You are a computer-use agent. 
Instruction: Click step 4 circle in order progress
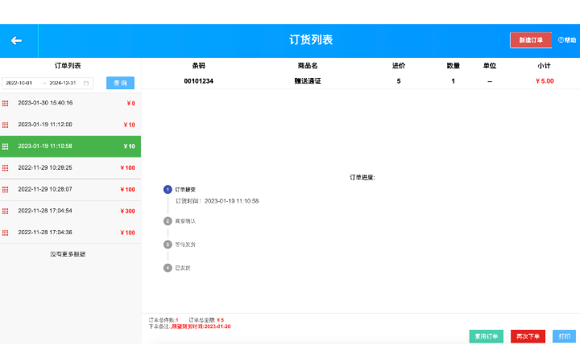coord(168,268)
